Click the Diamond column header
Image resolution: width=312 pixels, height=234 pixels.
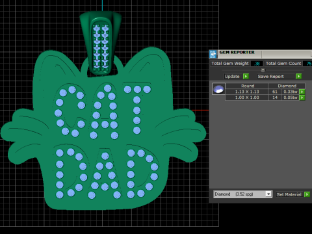click(x=287, y=86)
